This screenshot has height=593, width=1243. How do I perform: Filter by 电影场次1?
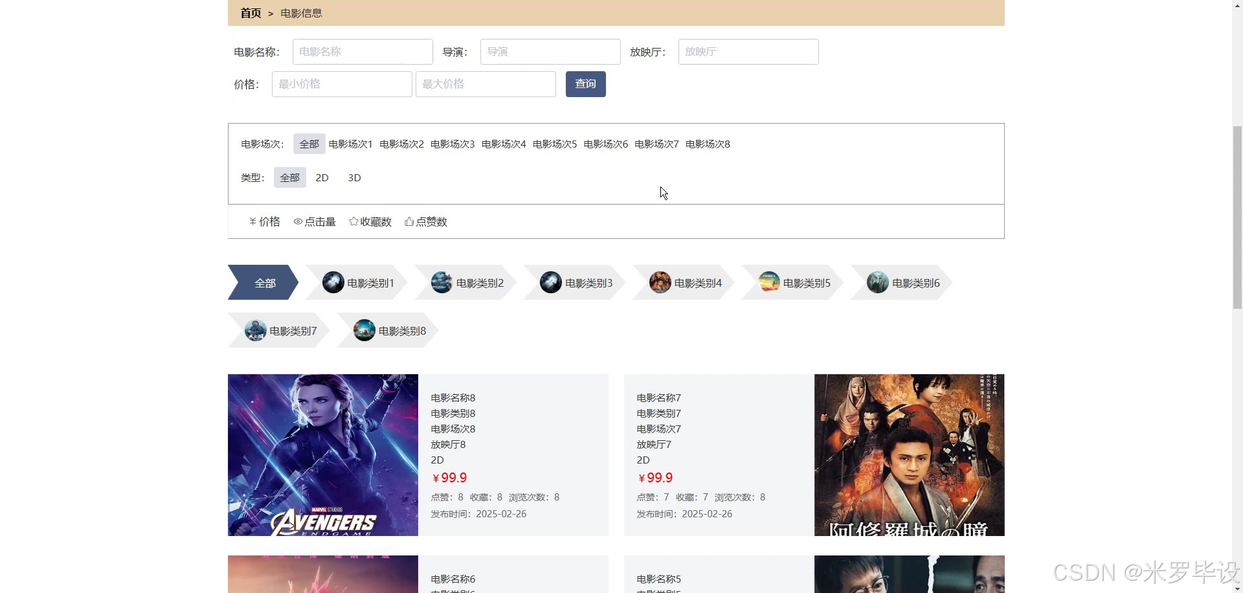(x=350, y=144)
